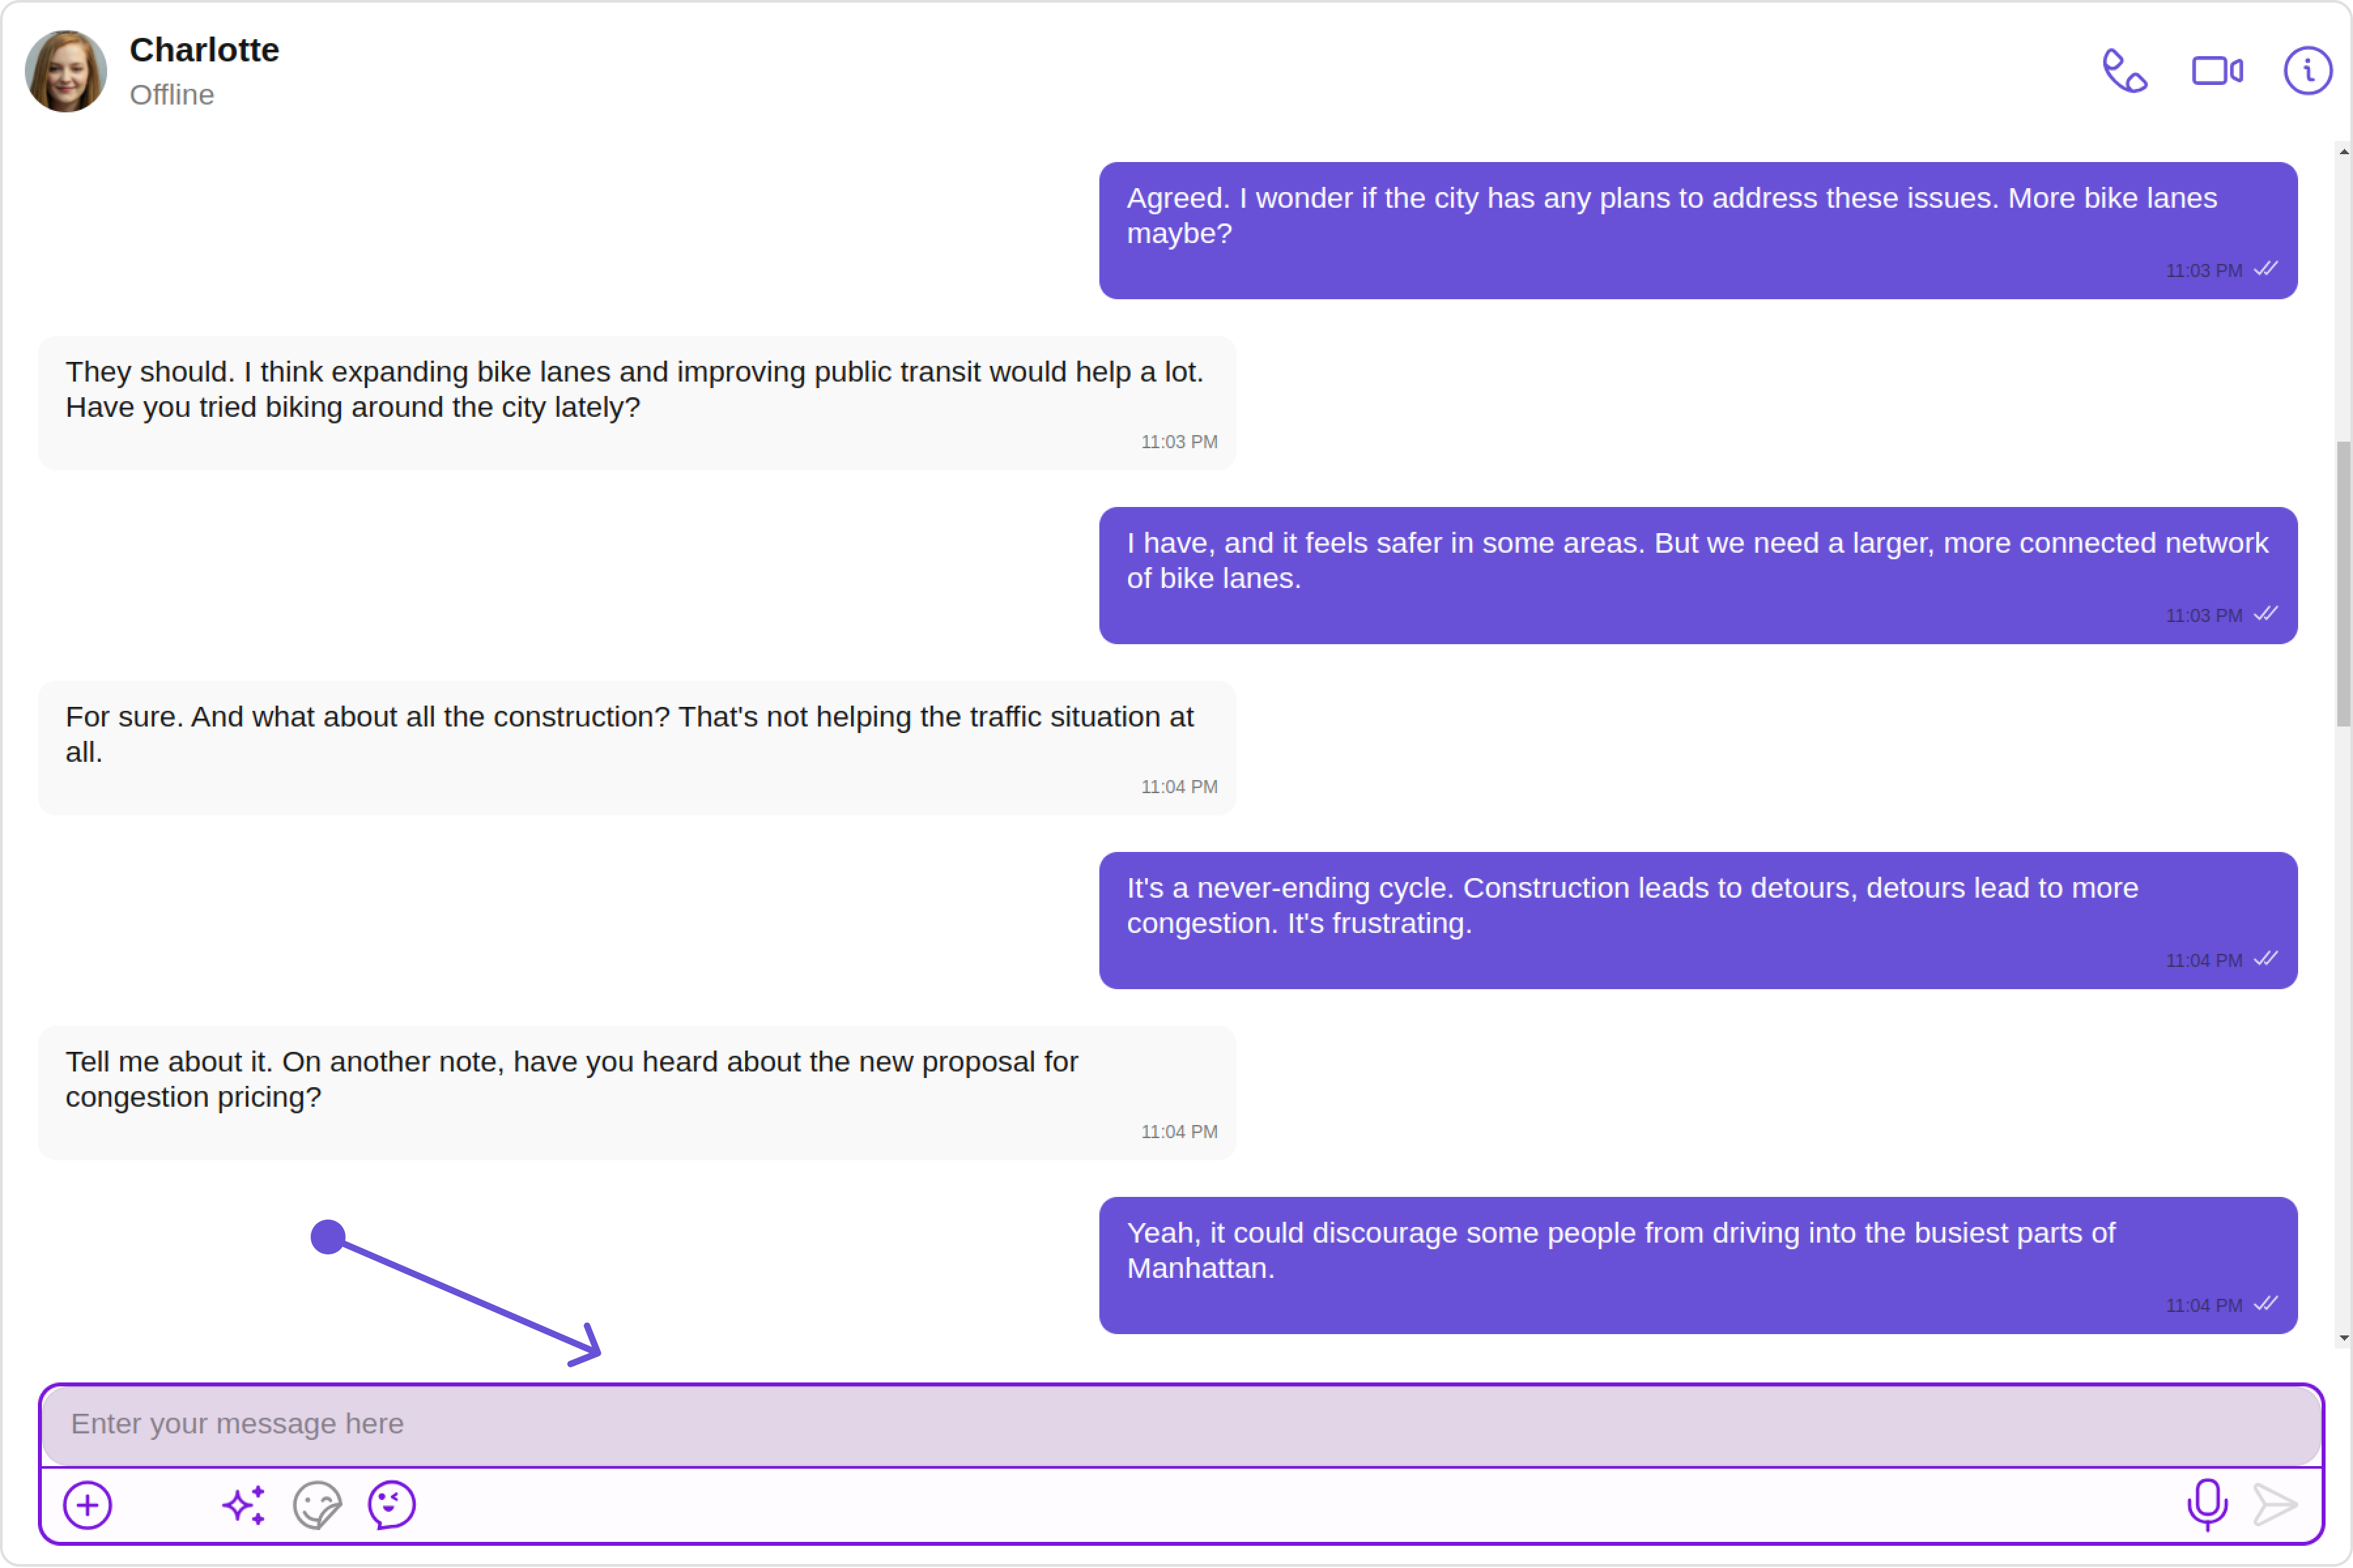Record a voice message with microphone

(x=2207, y=1504)
